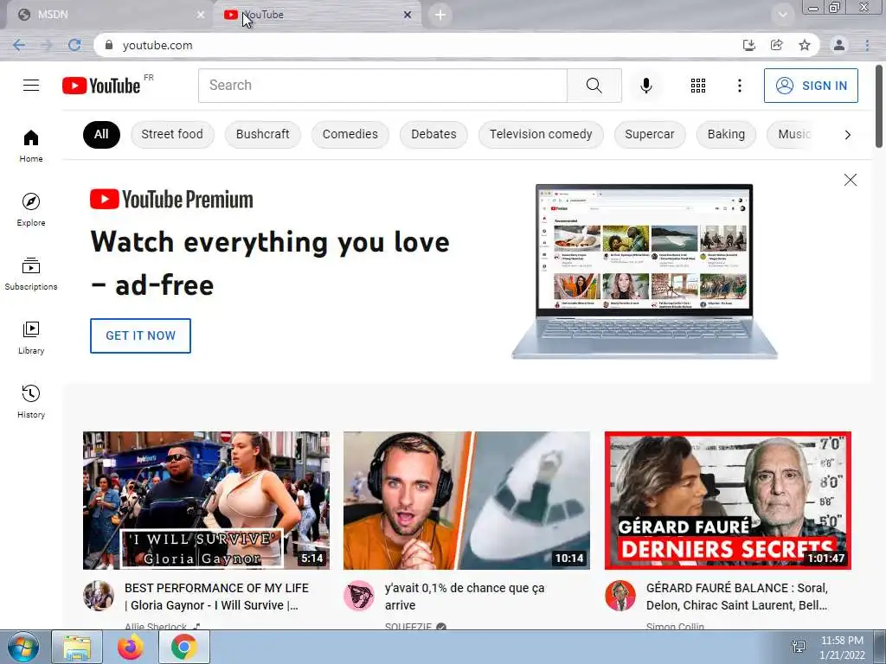Select the Debates chip
The height and width of the screenshot is (664, 886).
(433, 134)
